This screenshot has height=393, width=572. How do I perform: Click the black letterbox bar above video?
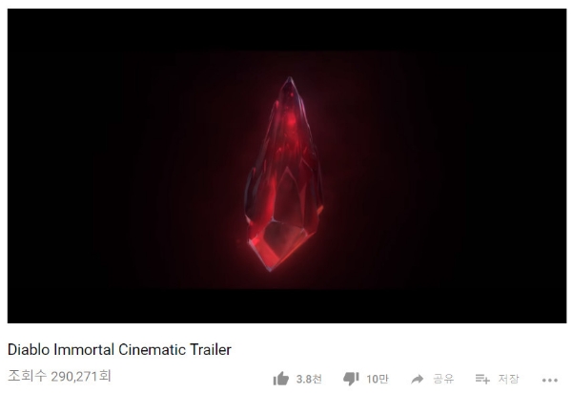pyautogui.click(x=287, y=30)
